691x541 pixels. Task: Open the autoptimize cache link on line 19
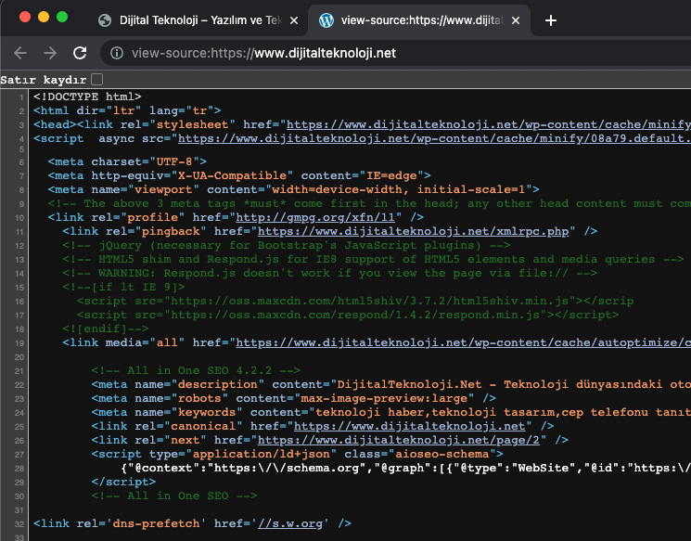click(x=464, y=342)
